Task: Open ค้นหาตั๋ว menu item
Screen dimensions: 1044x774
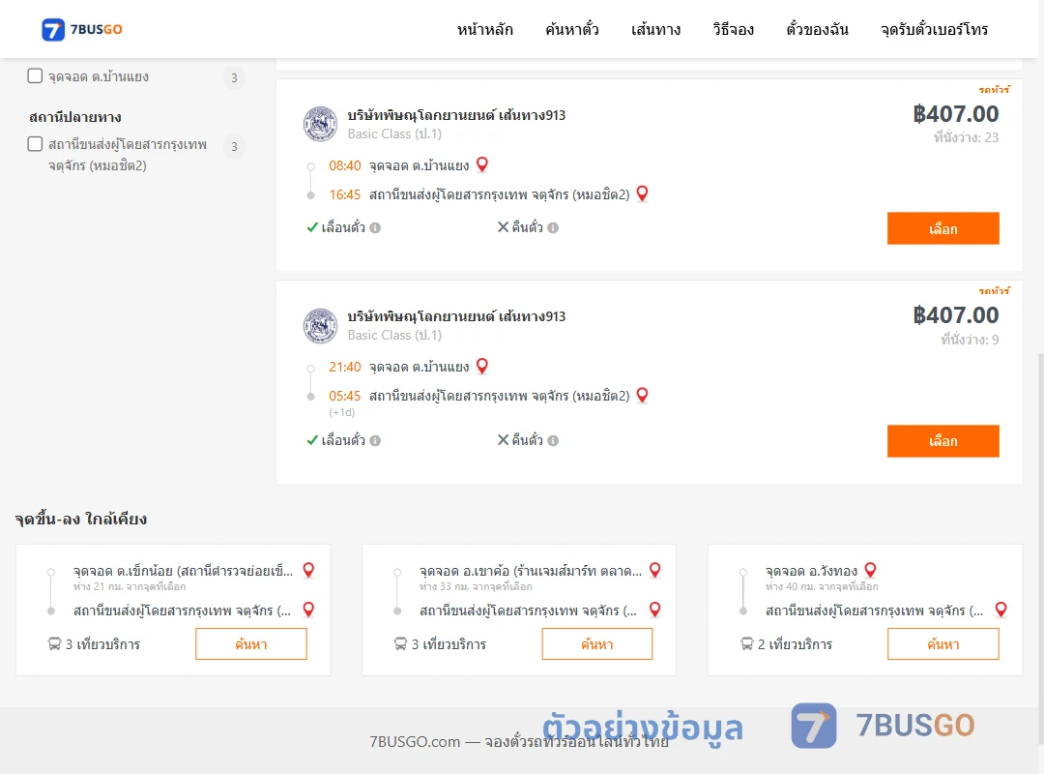Action: coord(572,29)
